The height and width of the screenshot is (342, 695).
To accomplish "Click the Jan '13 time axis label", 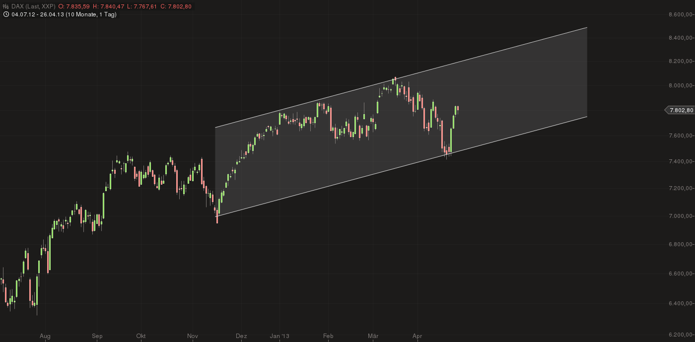I will pyautogui.click(x=279, y=336).
